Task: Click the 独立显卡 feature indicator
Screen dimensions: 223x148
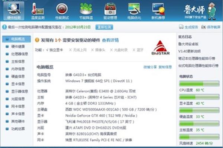Action: pos(55,50)
